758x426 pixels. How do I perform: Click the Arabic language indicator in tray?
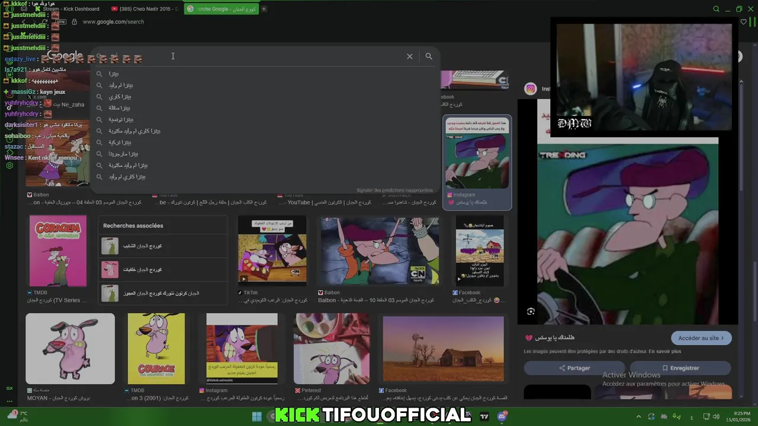coord(692,417)
